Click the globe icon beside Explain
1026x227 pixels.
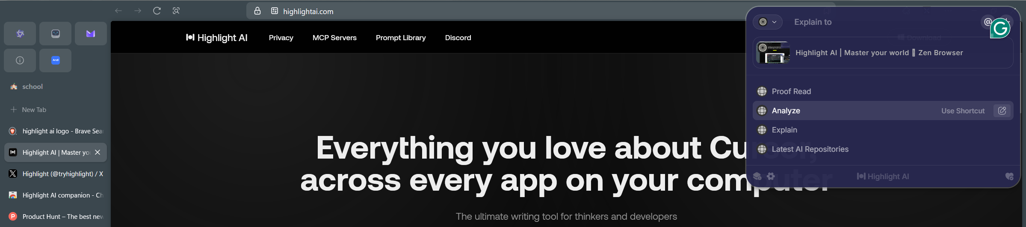[762, 130]
